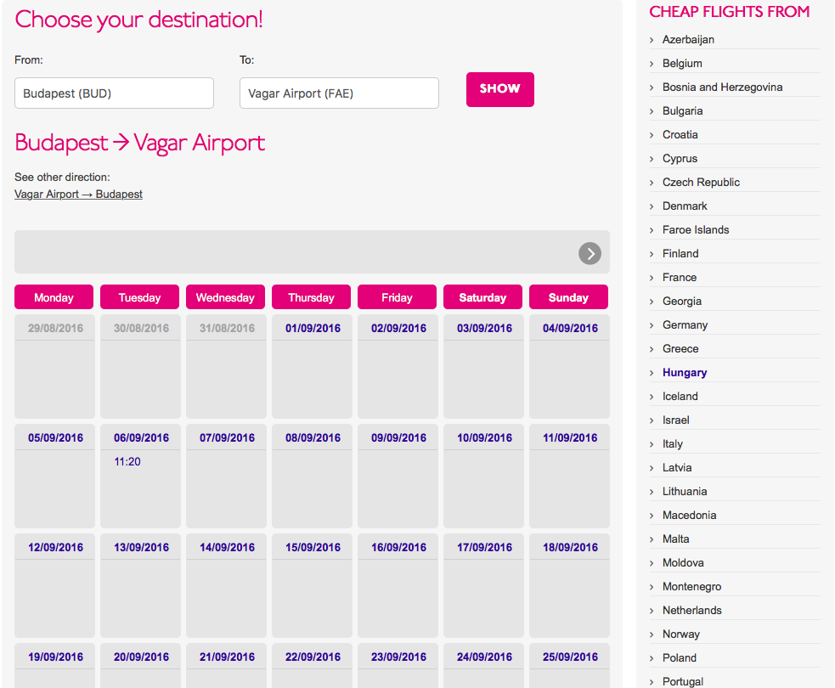Click the 18/09/2016 date cell
The height and width of the screenshot is (688, 835).
[x=569, y=586]
